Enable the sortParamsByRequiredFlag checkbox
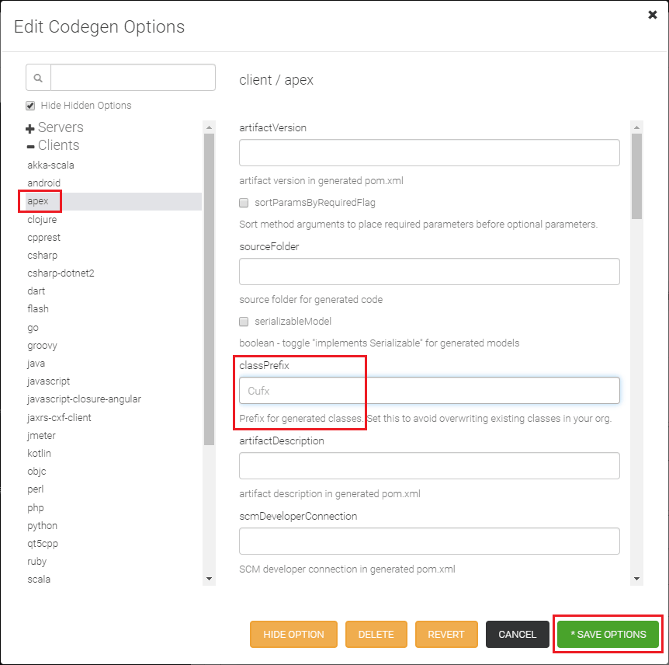This screenshot has height=665, width=669. pyautogui.click(x=244, y=203)
